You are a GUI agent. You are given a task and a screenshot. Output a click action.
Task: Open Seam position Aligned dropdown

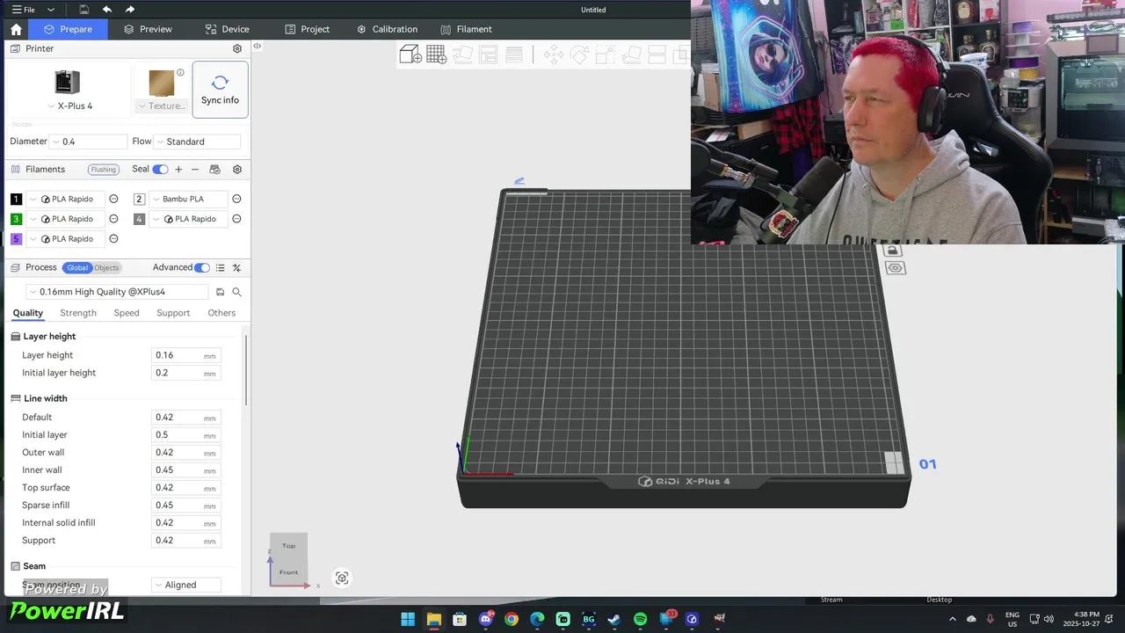coord(186,585)
